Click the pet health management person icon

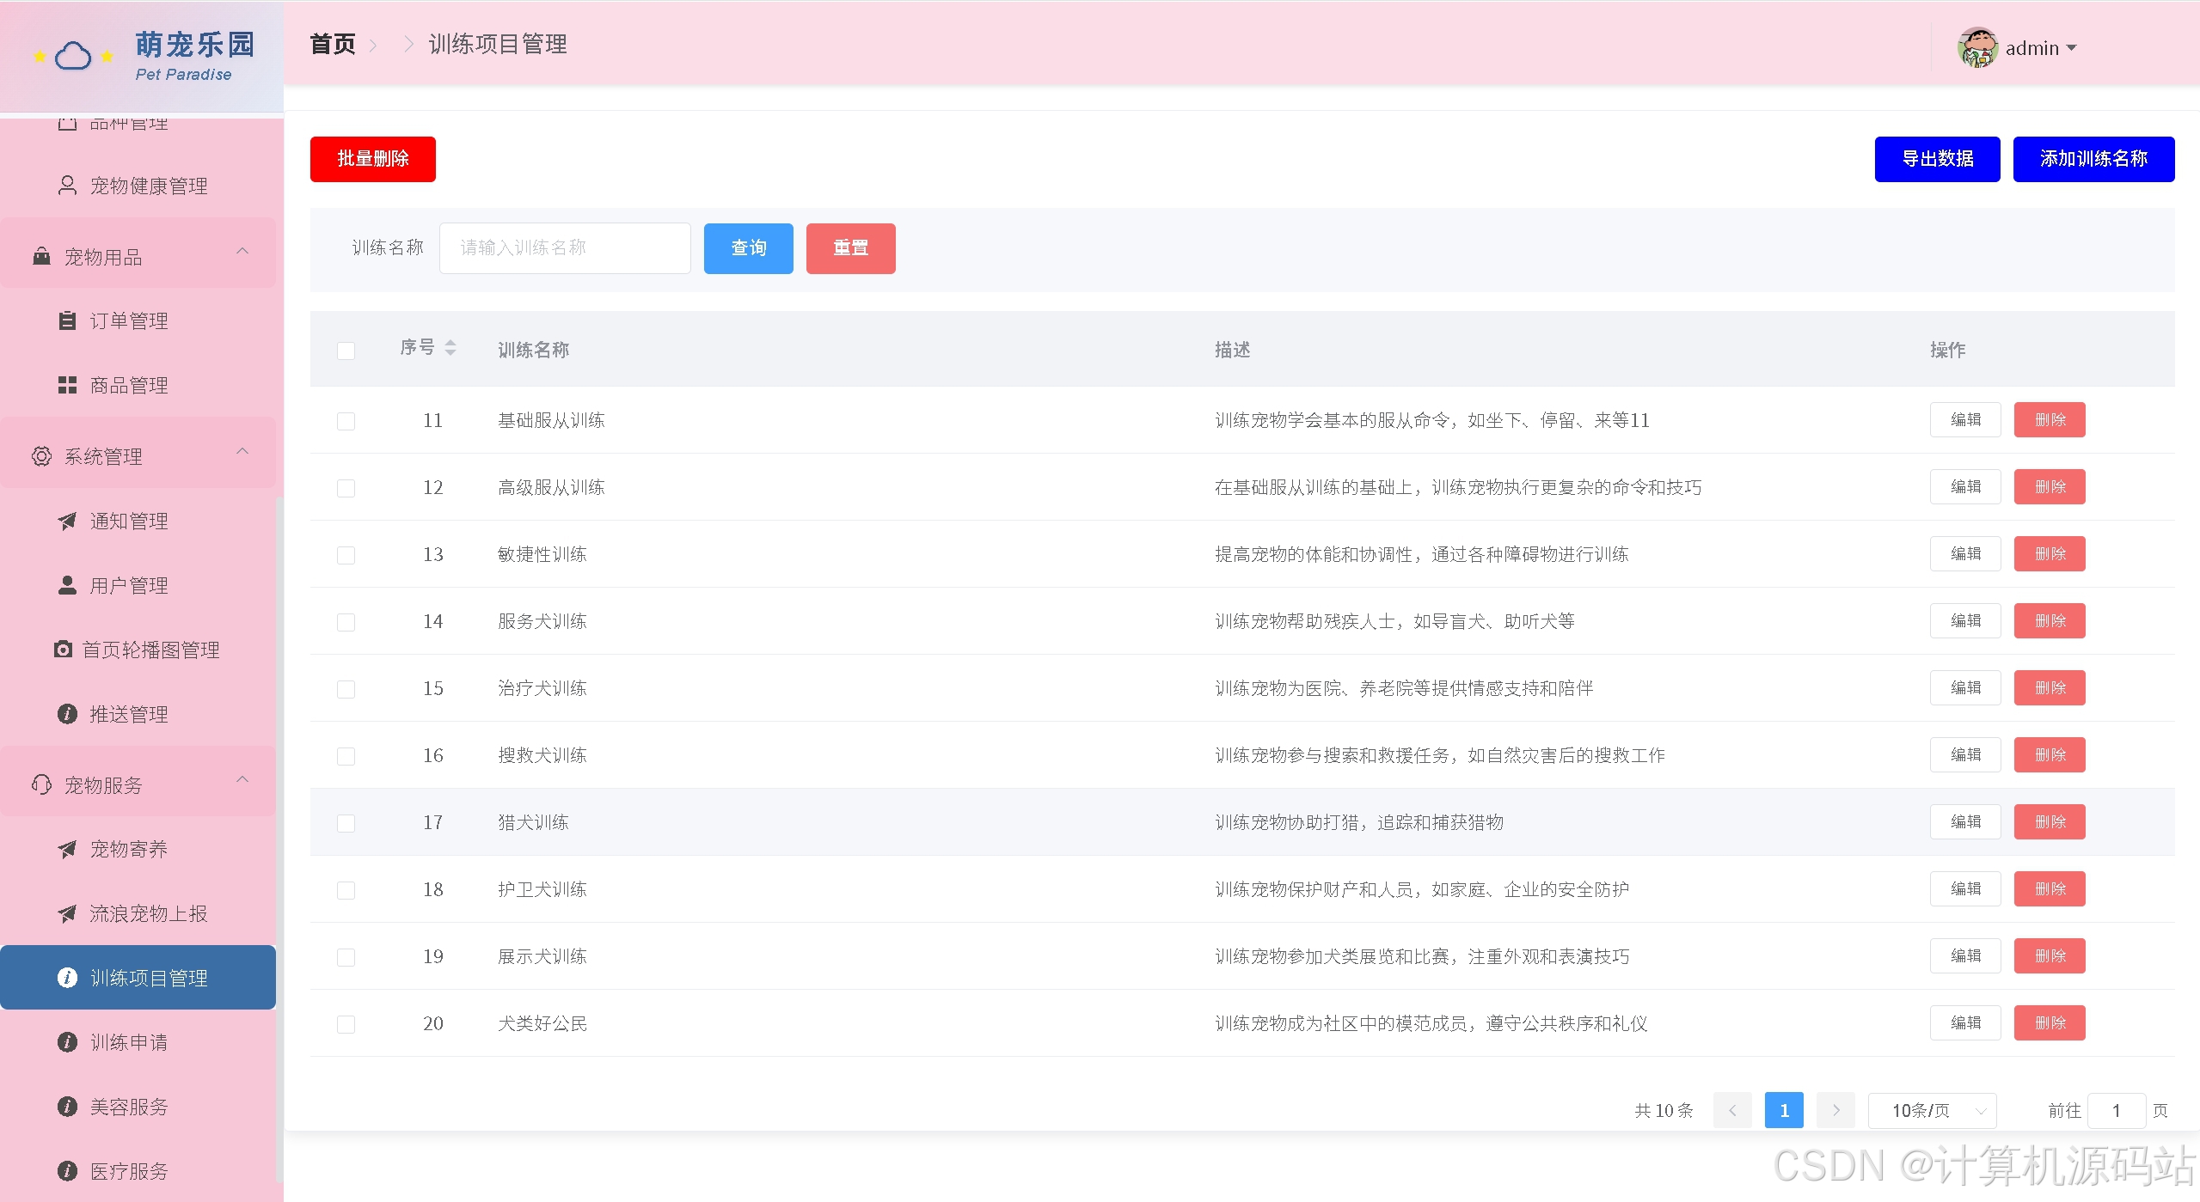point(67,186)
